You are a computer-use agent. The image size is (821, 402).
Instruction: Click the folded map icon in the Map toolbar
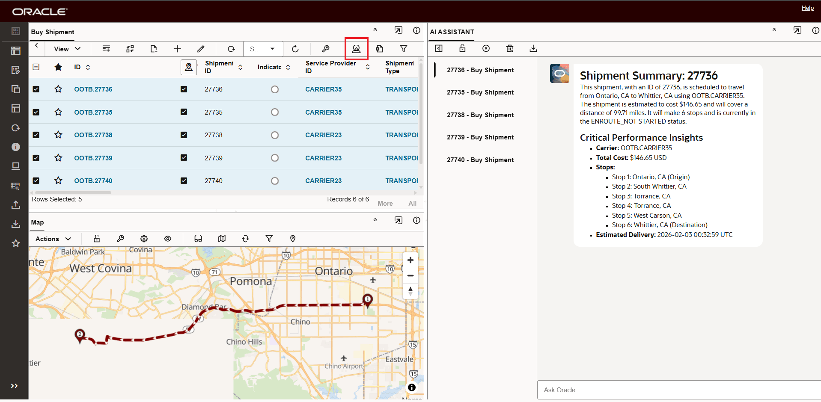coord(222,239)
